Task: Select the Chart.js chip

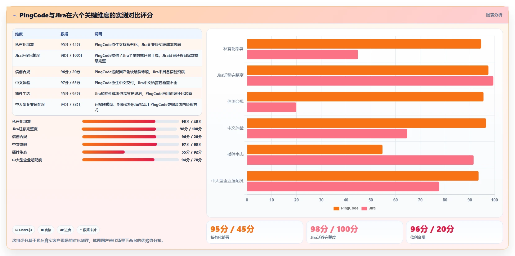Action: (24, 230)
